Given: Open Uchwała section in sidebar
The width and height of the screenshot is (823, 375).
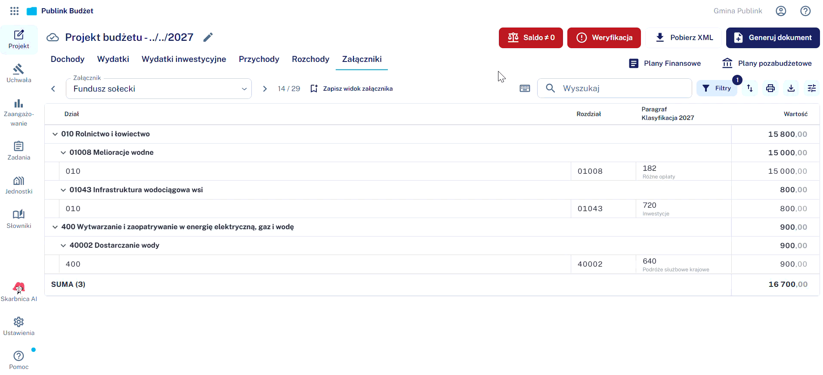Looking at the screenshot, I should point(19,74).
